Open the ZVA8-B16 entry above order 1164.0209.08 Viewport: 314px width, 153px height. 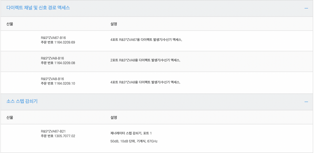point(52,58)
